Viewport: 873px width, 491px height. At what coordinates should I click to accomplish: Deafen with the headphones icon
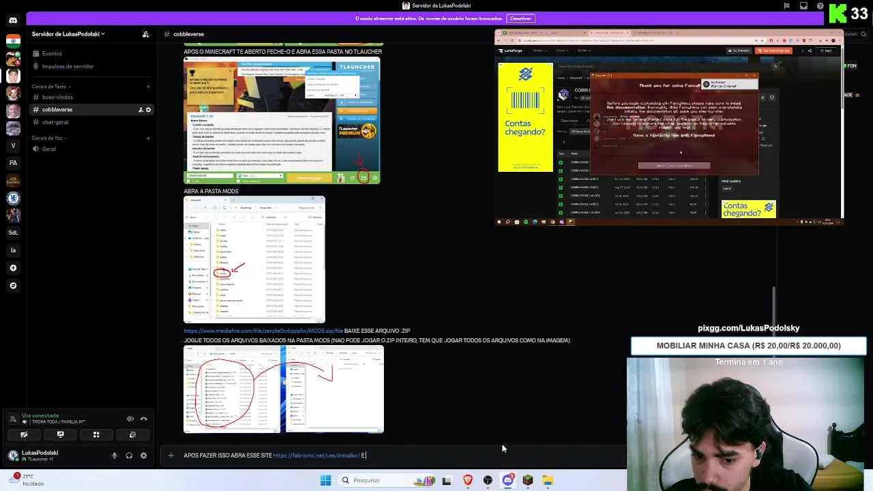click(x=129, y=456)
